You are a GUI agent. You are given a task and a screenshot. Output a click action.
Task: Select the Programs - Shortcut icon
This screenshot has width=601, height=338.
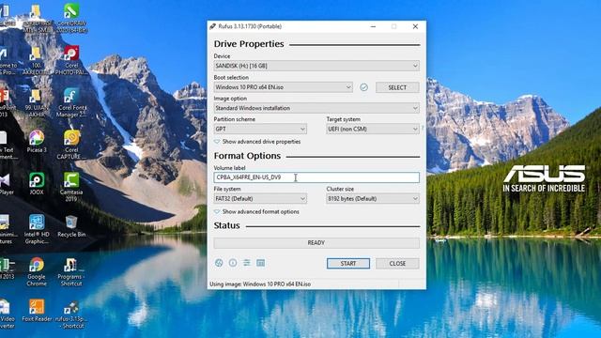coord(71,271)
